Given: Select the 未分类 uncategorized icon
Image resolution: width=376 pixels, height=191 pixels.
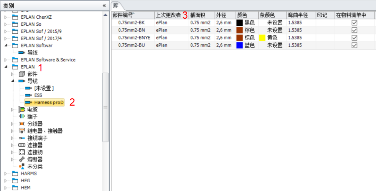Looking at the screenshot, I should click(22, 166).
